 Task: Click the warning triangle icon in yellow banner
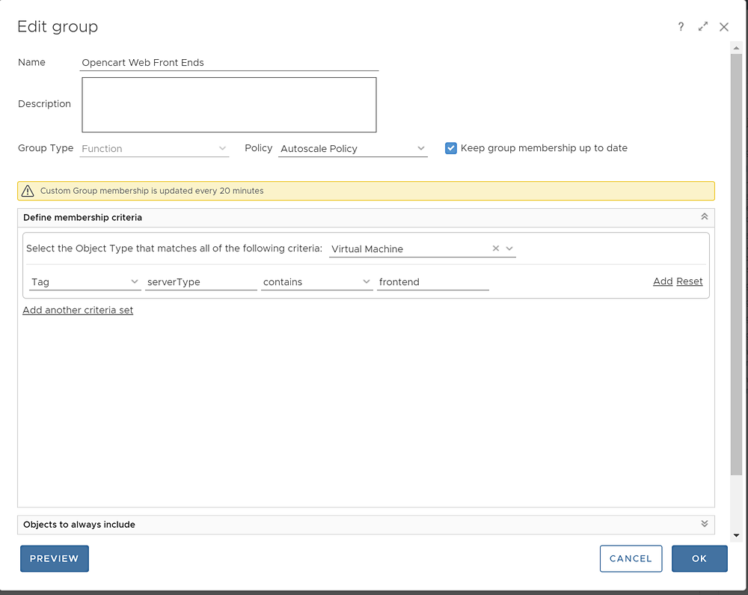pyautogui.click(x=28, y=191)
